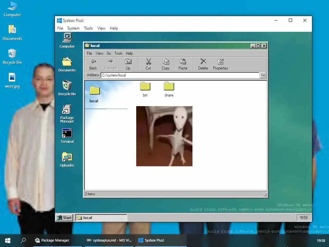Click the C:/system/local address field

(x=180, y=75)
